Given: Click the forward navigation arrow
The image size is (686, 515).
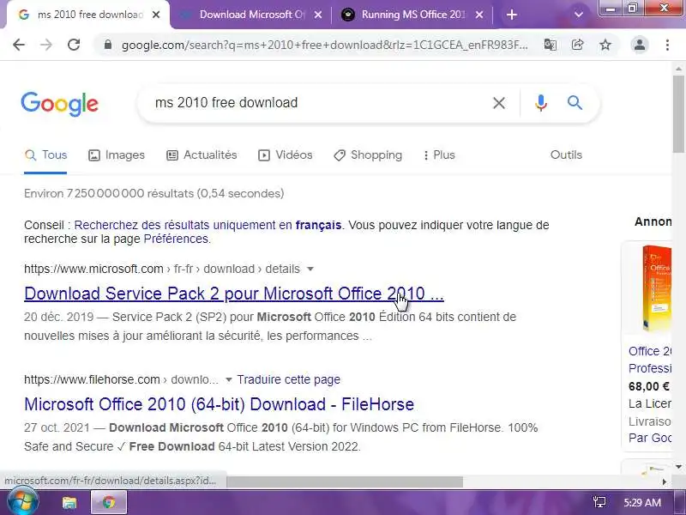Looking at the screenshot, I should tap(46, 45).
